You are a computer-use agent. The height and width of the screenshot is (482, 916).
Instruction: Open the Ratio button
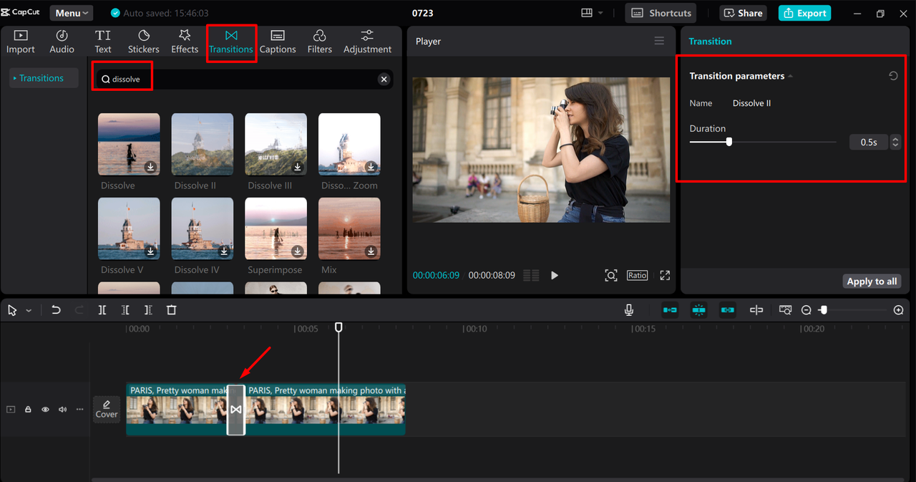(x=637, y=275)
